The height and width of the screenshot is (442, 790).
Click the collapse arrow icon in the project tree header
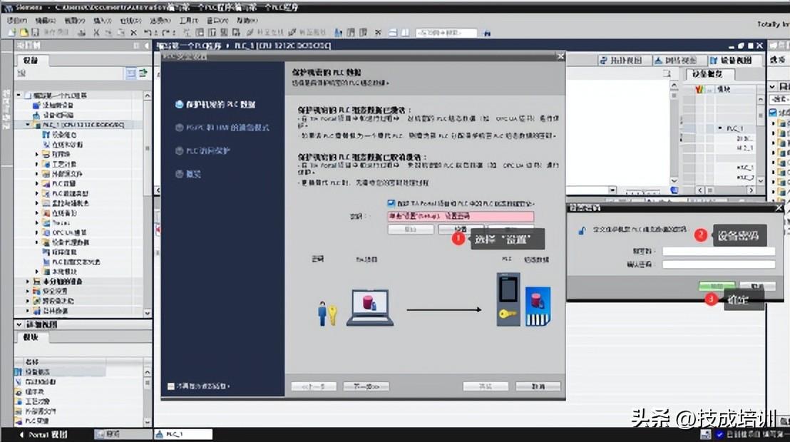(147, 46)
